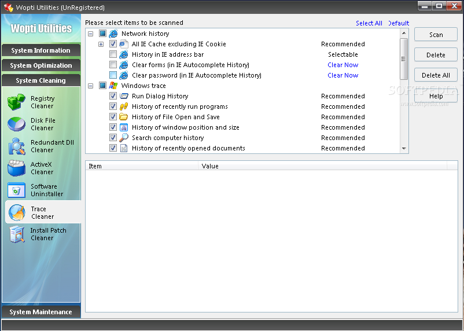Click the magnifier icon for Search computer history

coord(124,137)
